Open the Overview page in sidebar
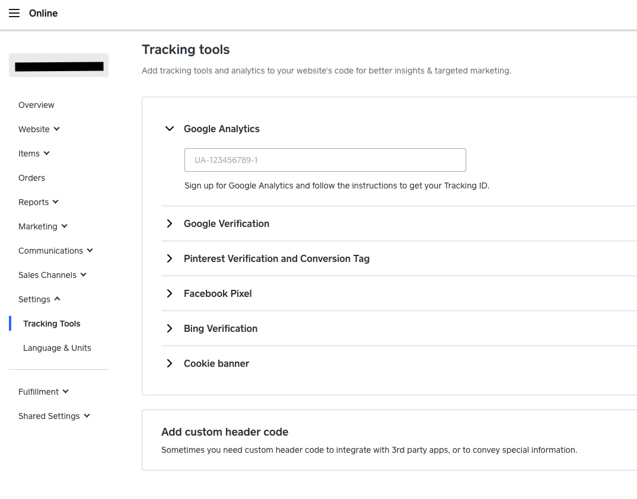The image size is (637, 499). click(x=36, y=105)
